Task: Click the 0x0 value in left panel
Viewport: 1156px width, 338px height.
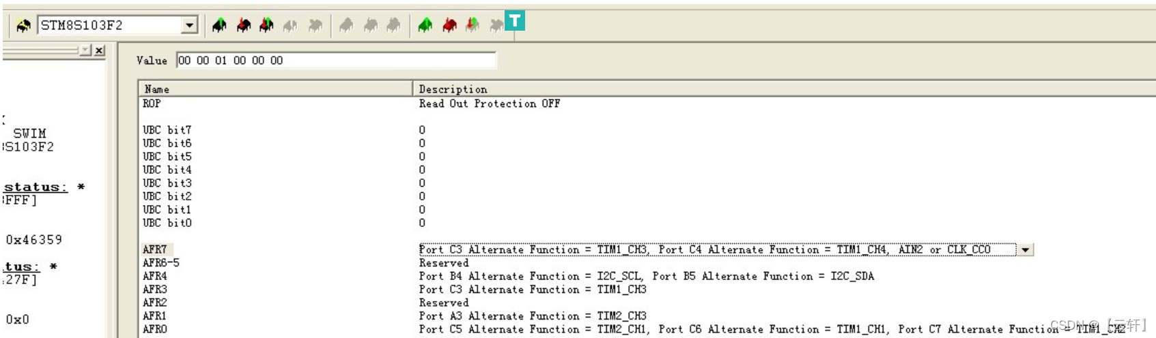Action: click(x=18, y=320)
